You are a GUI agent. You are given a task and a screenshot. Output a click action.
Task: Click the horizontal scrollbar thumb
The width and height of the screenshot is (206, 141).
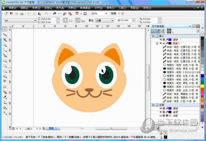[x=111, y=129]
